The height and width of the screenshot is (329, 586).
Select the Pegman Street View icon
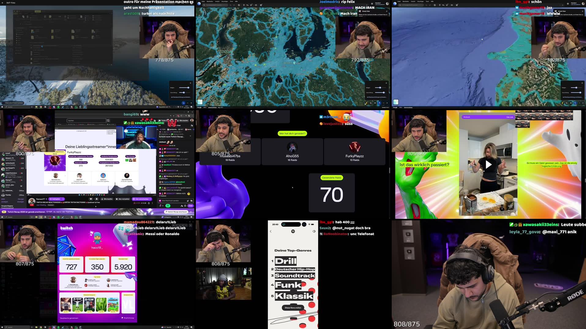click(x=366, y=103)
